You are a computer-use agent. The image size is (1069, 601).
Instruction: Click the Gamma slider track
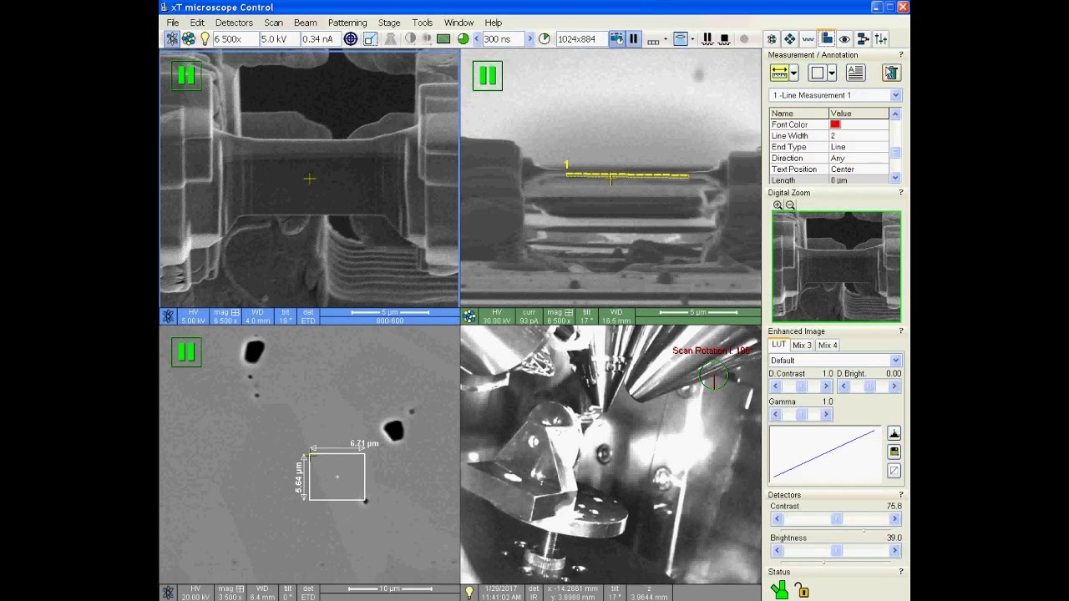801,415
